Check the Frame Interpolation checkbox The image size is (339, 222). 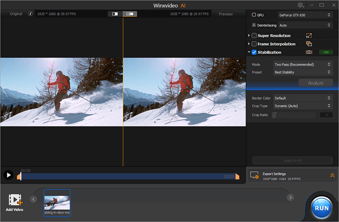click(254, 44)
